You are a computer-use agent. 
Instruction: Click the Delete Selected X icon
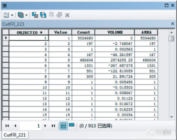67,15
